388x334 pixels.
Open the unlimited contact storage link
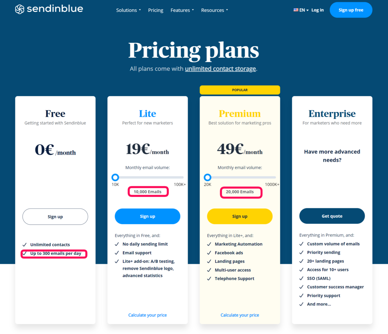[x=220, y=69]
